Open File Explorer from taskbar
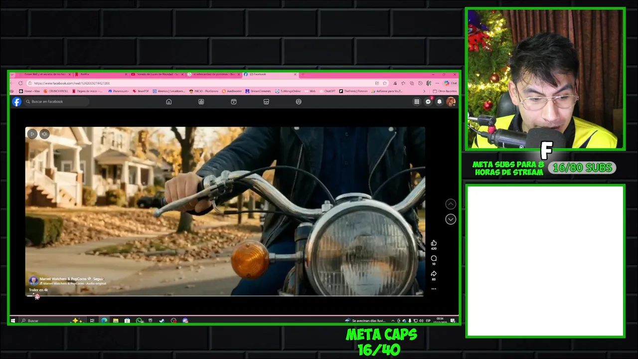Screen dimensions: 638x359 coord(116,321)
